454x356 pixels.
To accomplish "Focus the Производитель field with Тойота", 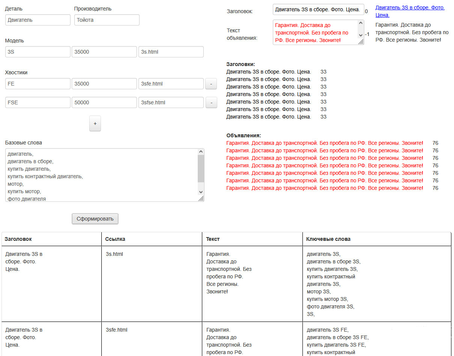I will click(107, 20).
